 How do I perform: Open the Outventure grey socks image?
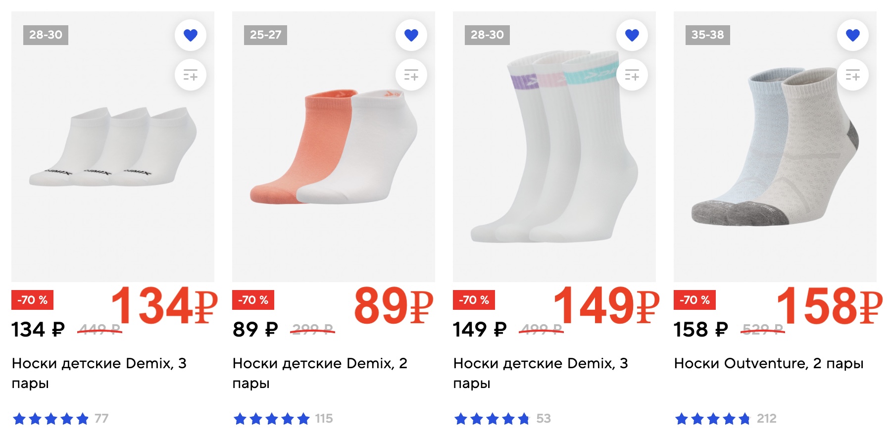[775, 148]
